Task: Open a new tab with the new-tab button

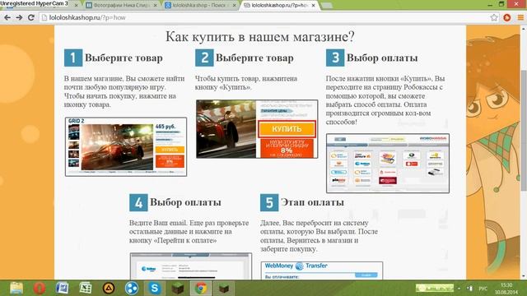Action: coord(327,6)
